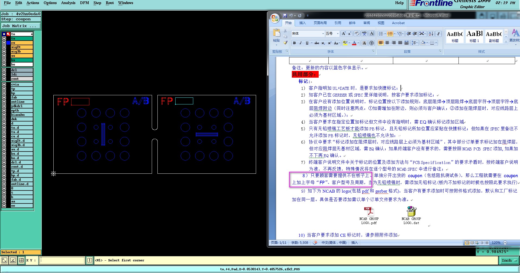Open the Inch units dropdown
Viewport: 520px width, 273px height.
coord(509,260)
